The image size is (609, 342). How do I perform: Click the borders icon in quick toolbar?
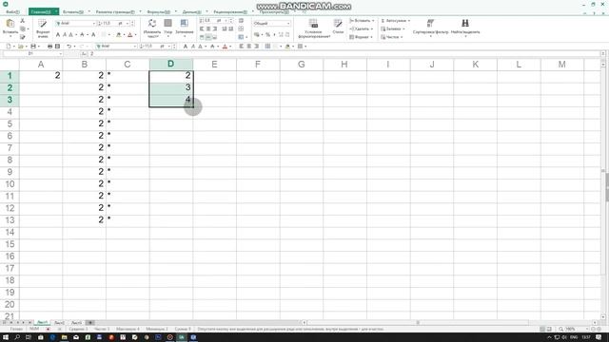[267, 47]
